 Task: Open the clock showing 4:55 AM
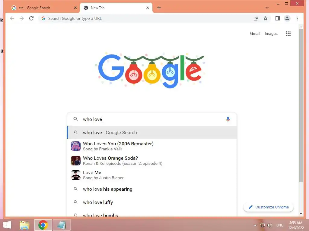[296, 225]
